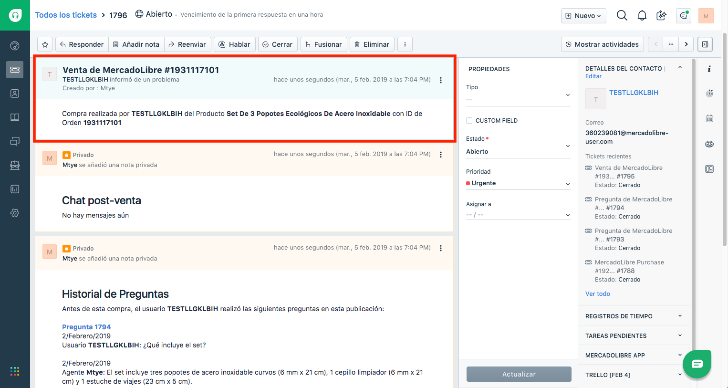Viewport: 728px width, 388px height.
Task: Expand the Trello [FEB 4] section
Action: [634, 375]
